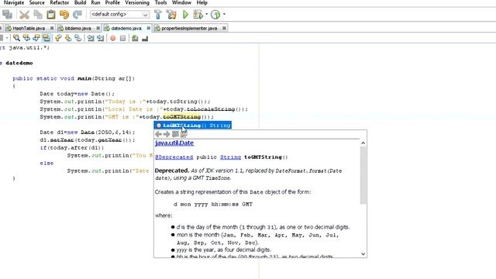Open the Profile menu
The height and width of the screenshot is (279, 496).
pos(112,2)
